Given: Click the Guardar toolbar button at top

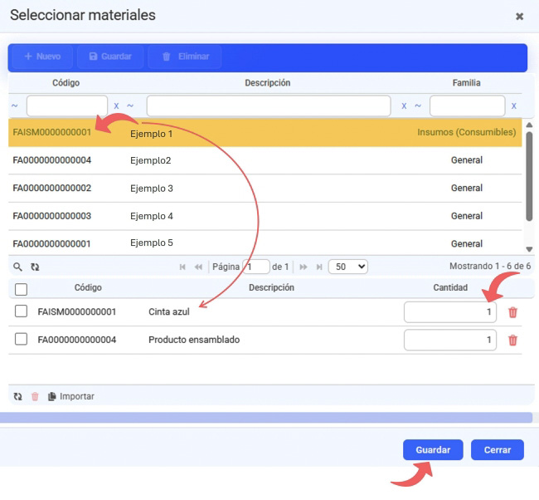Looking at the screenshot, I should [x=110, y=56].
